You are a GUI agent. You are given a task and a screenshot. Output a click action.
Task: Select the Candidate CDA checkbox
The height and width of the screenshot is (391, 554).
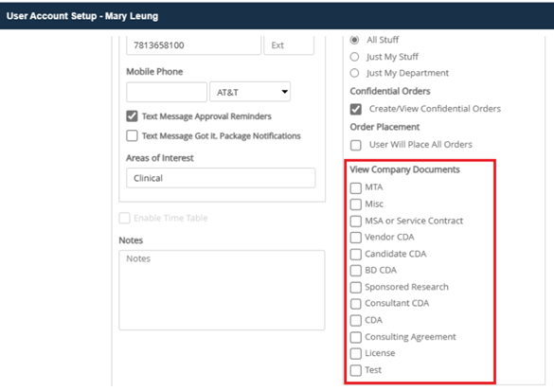[356, 254]
